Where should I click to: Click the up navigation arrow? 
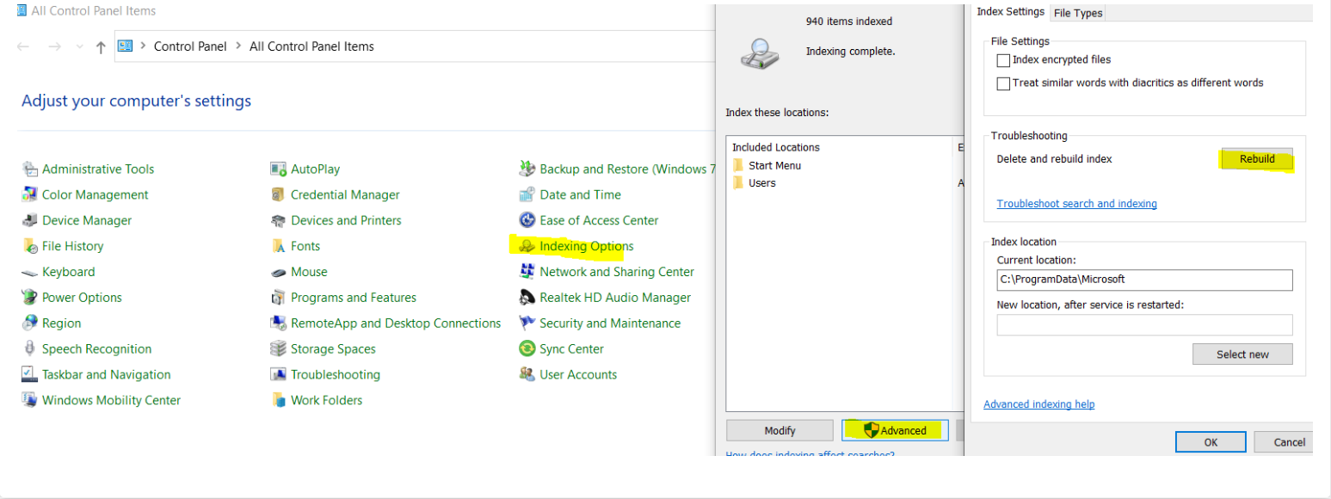pyautogui.click(x=101, y=46)
